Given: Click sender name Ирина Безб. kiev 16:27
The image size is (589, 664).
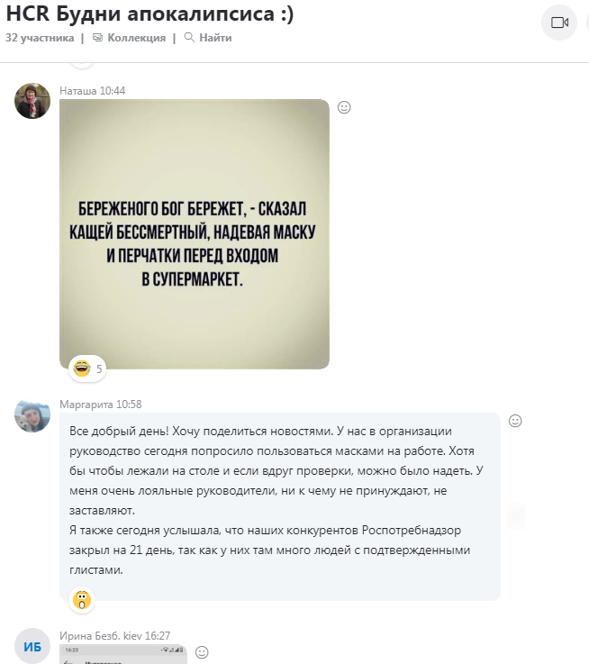Looking at the screenshot, I should click(114, 636).
